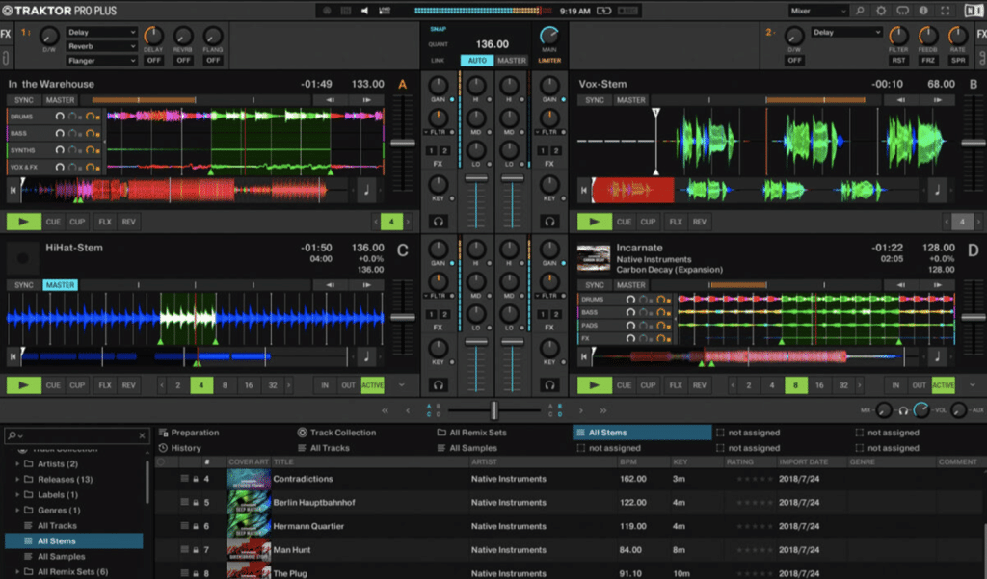Jump to track start in Deck C
The width and height of the screenshot is (987, 579).
(13, 356)
